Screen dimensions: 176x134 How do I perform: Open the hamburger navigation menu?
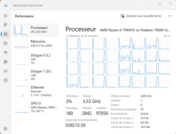[5, 16]
